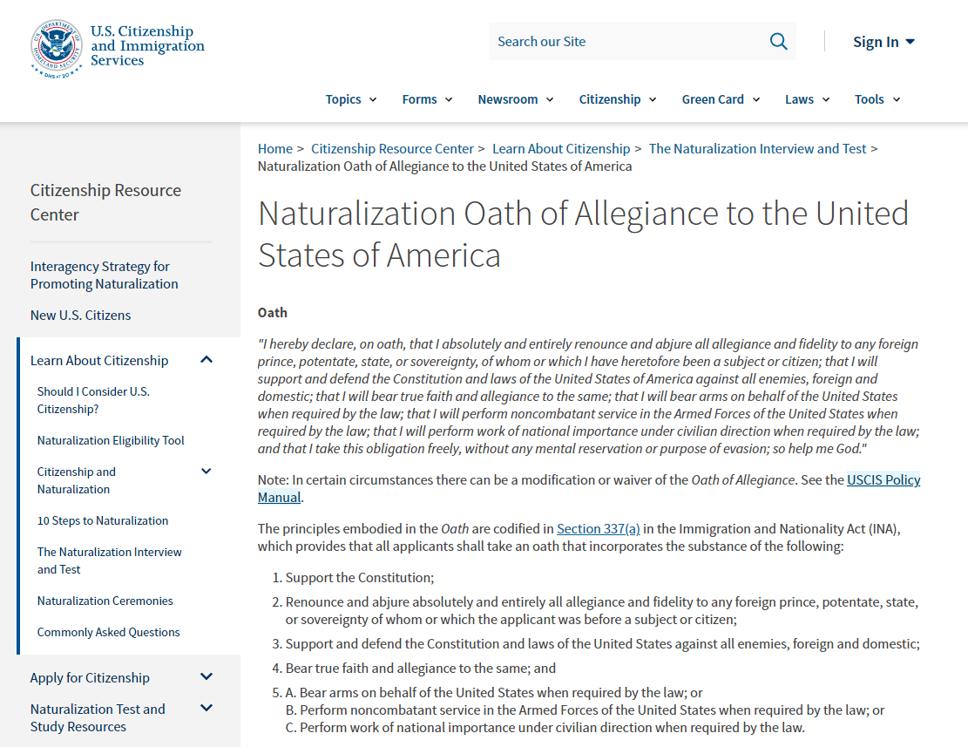Open Citizenship Resource Center sidebar heading

[105, 202]
